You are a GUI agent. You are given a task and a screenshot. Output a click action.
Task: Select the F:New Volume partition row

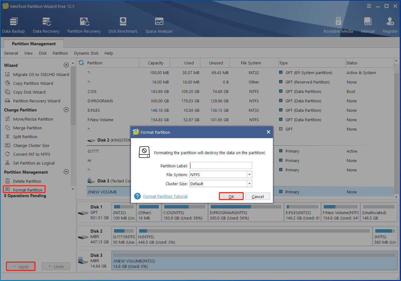click(240, 120)
